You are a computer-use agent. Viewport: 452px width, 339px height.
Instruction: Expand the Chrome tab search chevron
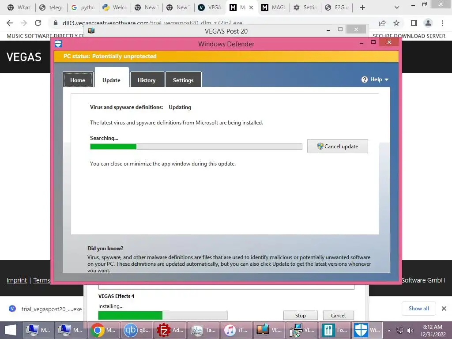point(397,8)
